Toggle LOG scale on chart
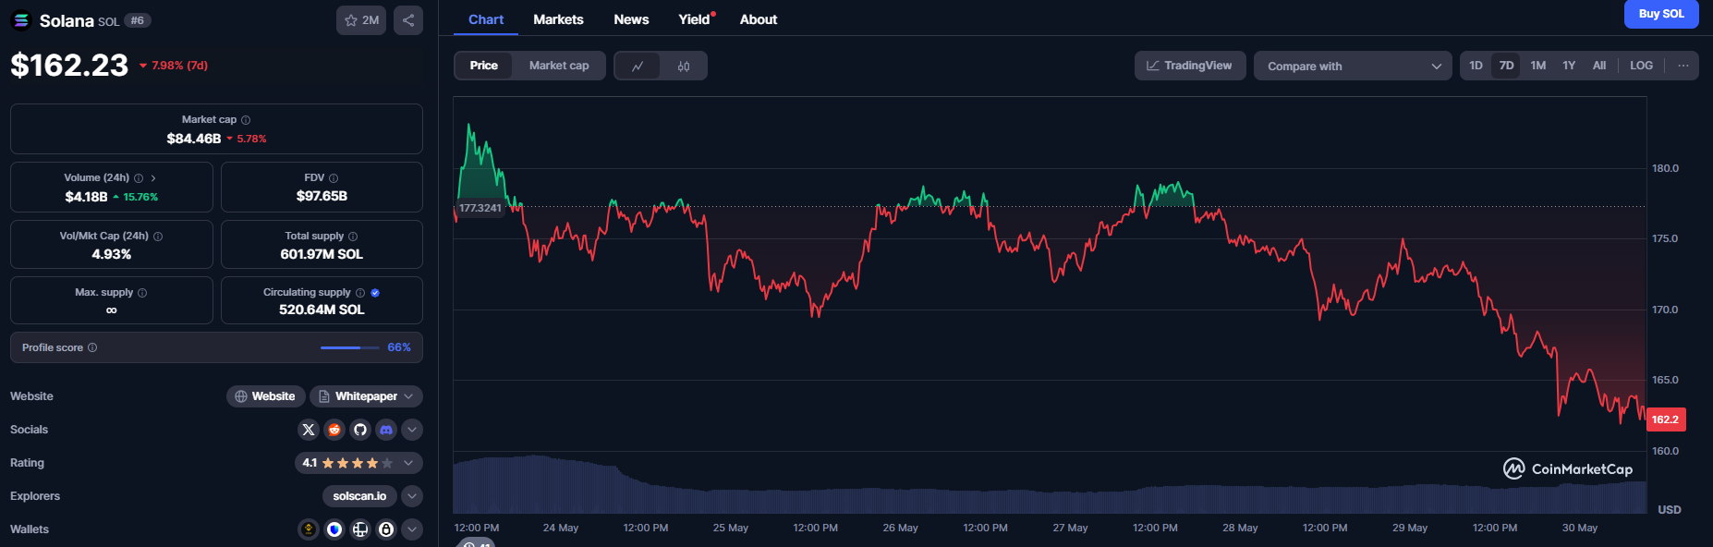This screenshot has width=1713, height=547. coord(1641,66)
